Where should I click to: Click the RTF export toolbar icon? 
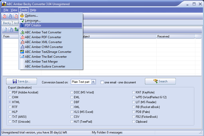point(16,16)
